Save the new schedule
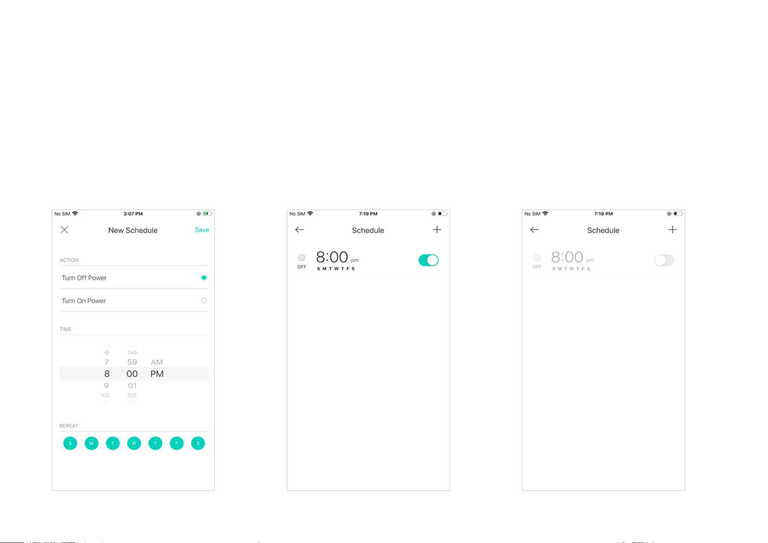 202,230
